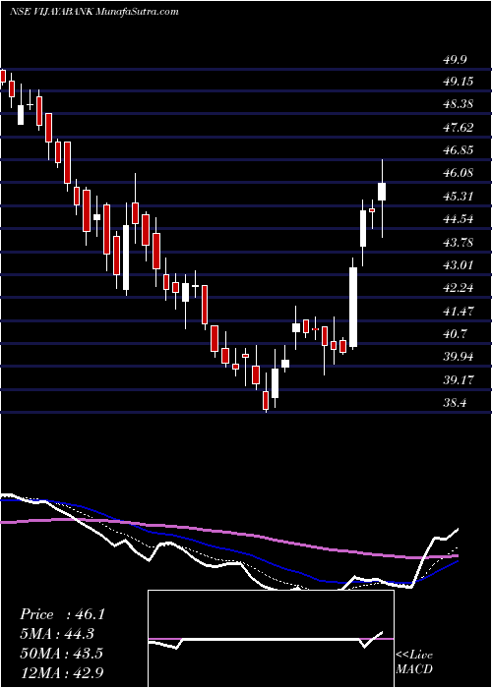492x688 pixels.
Task: Click the 46.85 price axis label
Action: click(460, 150)
